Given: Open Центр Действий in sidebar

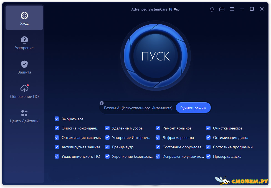Looking at the screenshot, I should tap(24, 116).
